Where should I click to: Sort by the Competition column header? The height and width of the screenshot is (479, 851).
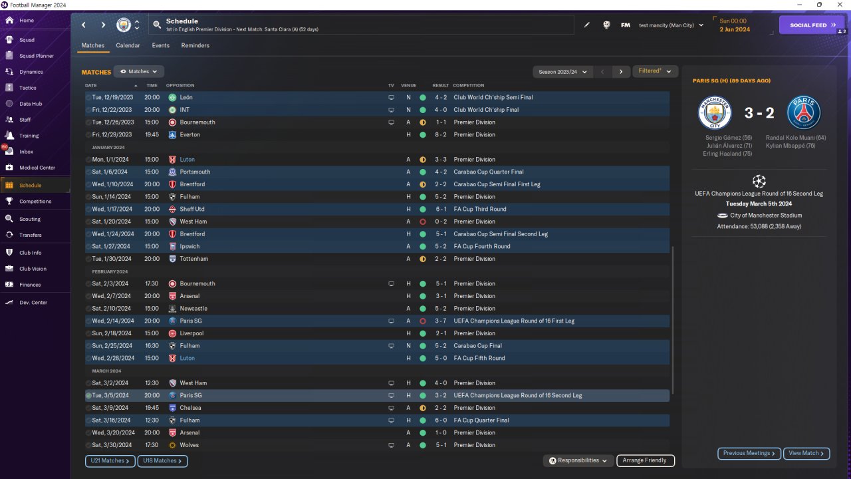coord(469,85)
